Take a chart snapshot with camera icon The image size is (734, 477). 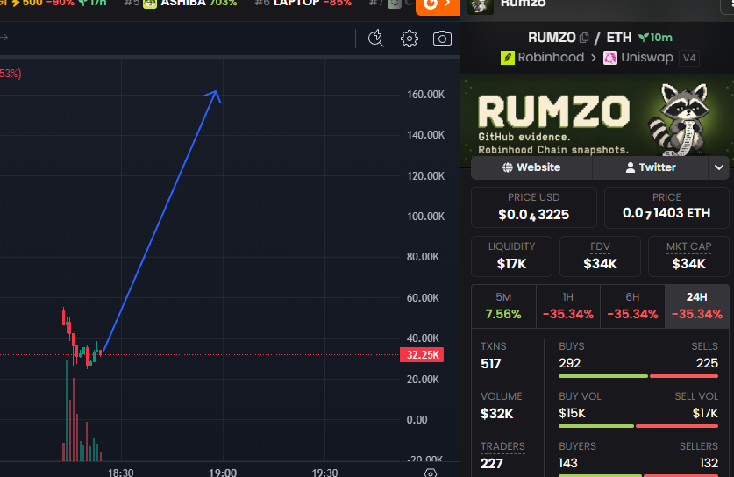tap(442, 39)
